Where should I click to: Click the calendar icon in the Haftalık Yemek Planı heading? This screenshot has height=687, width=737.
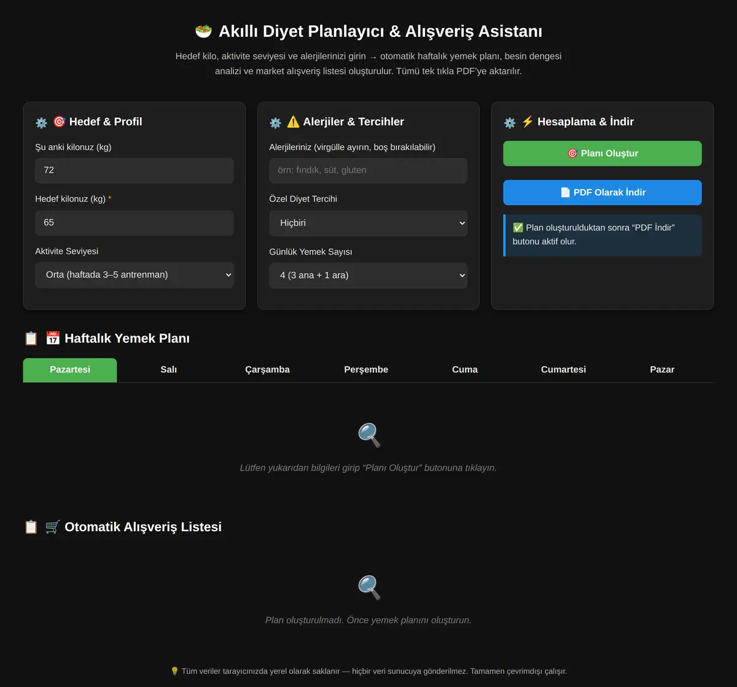coord(53,338)
